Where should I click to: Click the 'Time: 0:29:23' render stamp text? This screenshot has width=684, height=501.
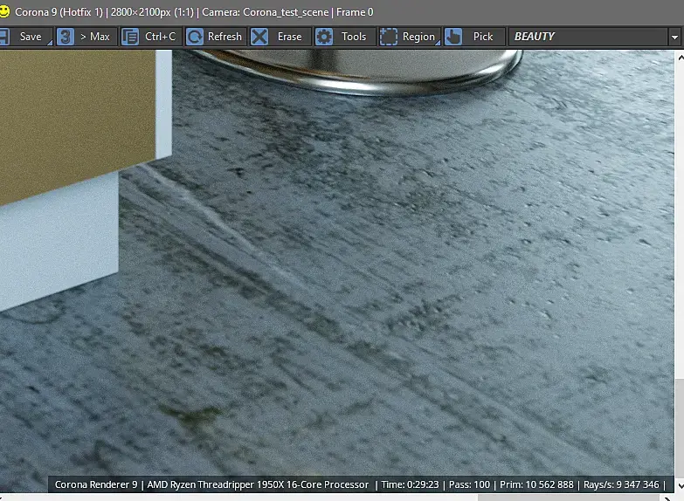[x=410, y=484]
